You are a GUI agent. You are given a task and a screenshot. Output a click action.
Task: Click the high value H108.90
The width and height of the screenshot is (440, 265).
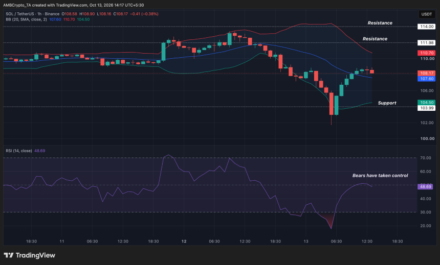tap(87, 14)
